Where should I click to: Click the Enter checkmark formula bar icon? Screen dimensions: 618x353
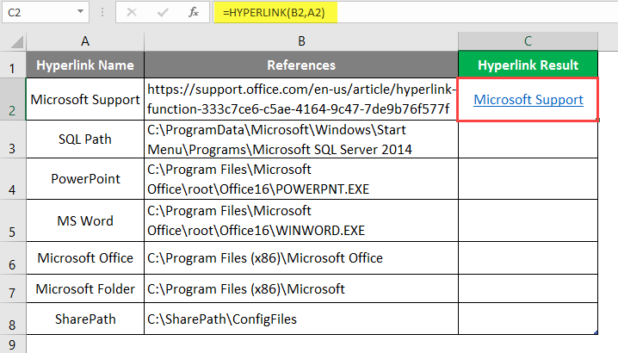click(x=163, y=13)
